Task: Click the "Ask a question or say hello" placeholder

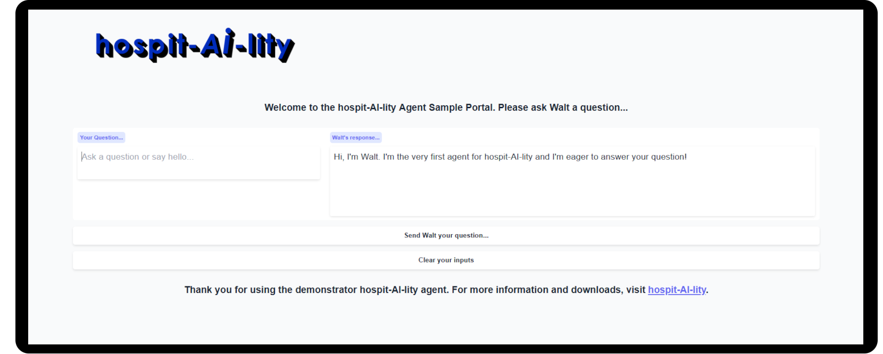Action: coord(138,157)
